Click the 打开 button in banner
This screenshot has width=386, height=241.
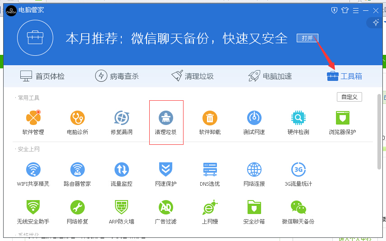coord(308,38)
